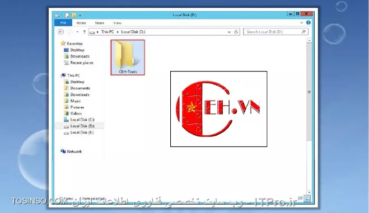This screenshot has width=369, height=213.
Task: Click the search magnifier icon
Action: tap(303, 32)
